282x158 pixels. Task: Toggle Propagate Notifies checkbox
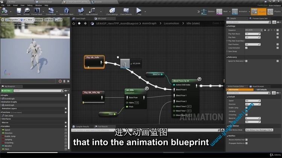246,143
